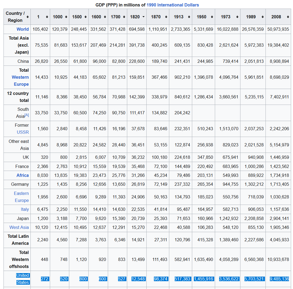
Task: Click sort arrows in year 1 column
Action: point(47,17)
